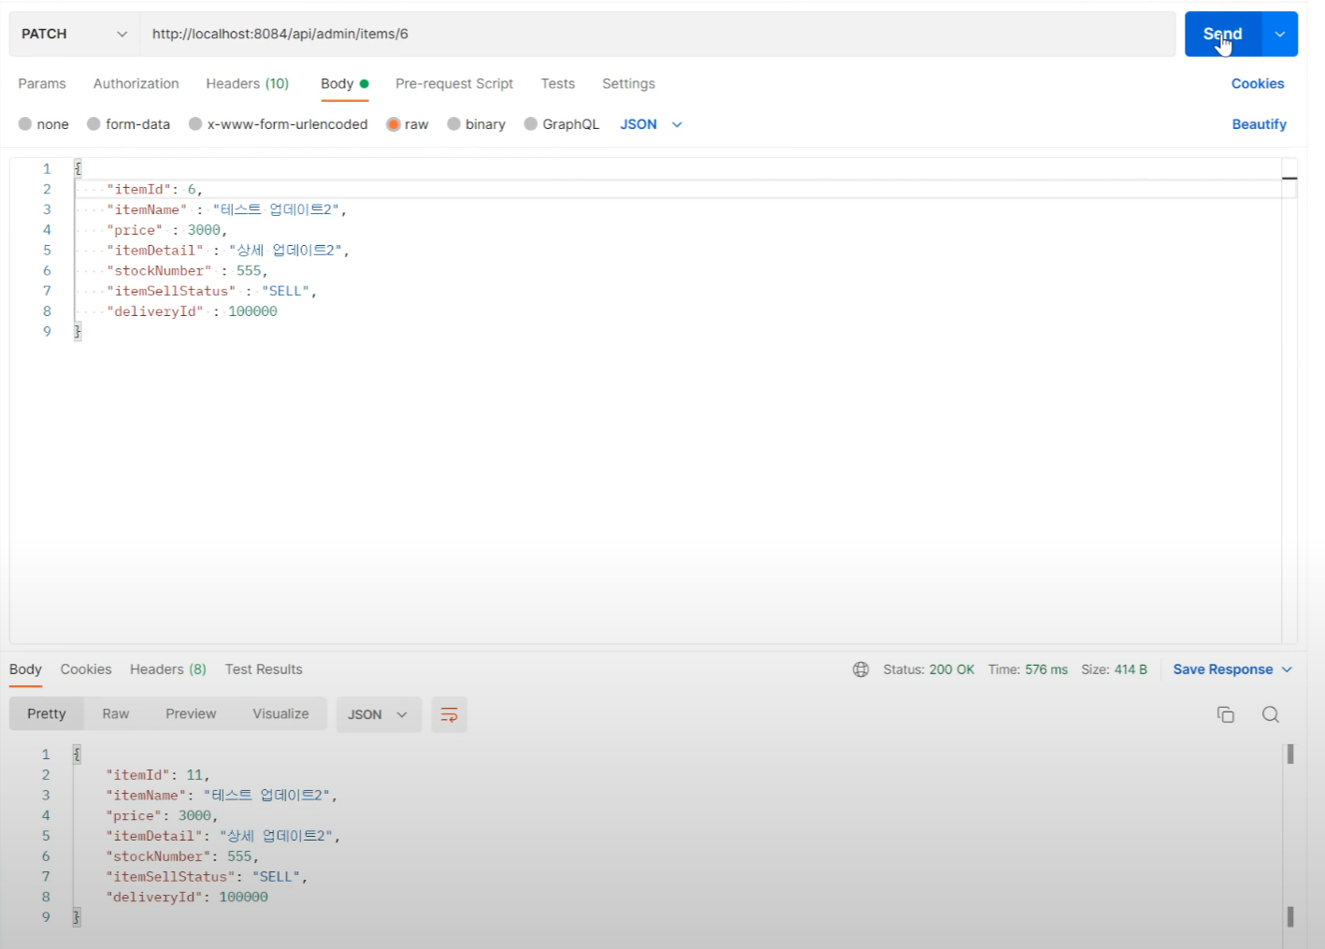Switch body type to binary

[476, 123]
